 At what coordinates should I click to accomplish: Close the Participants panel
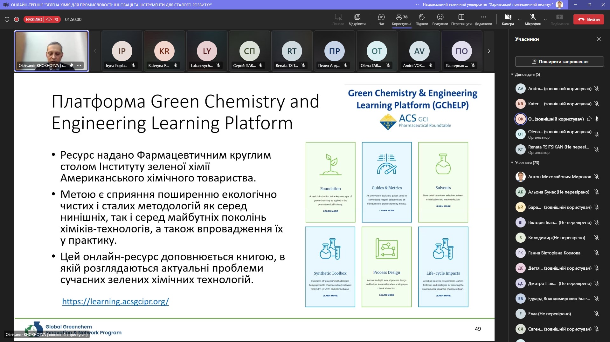click(599, 39)
